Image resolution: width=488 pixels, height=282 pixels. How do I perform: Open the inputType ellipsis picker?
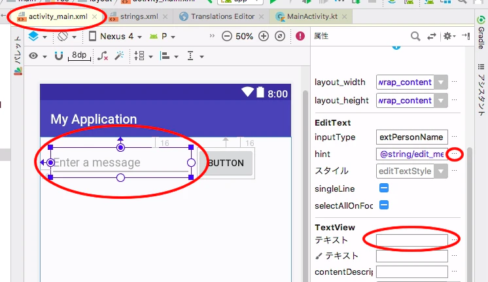coord(455,136)
